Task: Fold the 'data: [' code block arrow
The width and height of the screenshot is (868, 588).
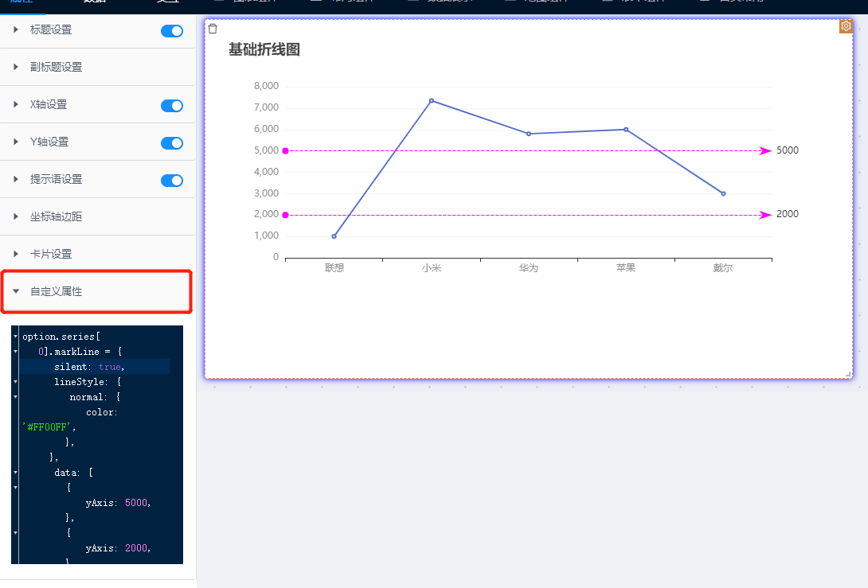Action: [15, 473]
